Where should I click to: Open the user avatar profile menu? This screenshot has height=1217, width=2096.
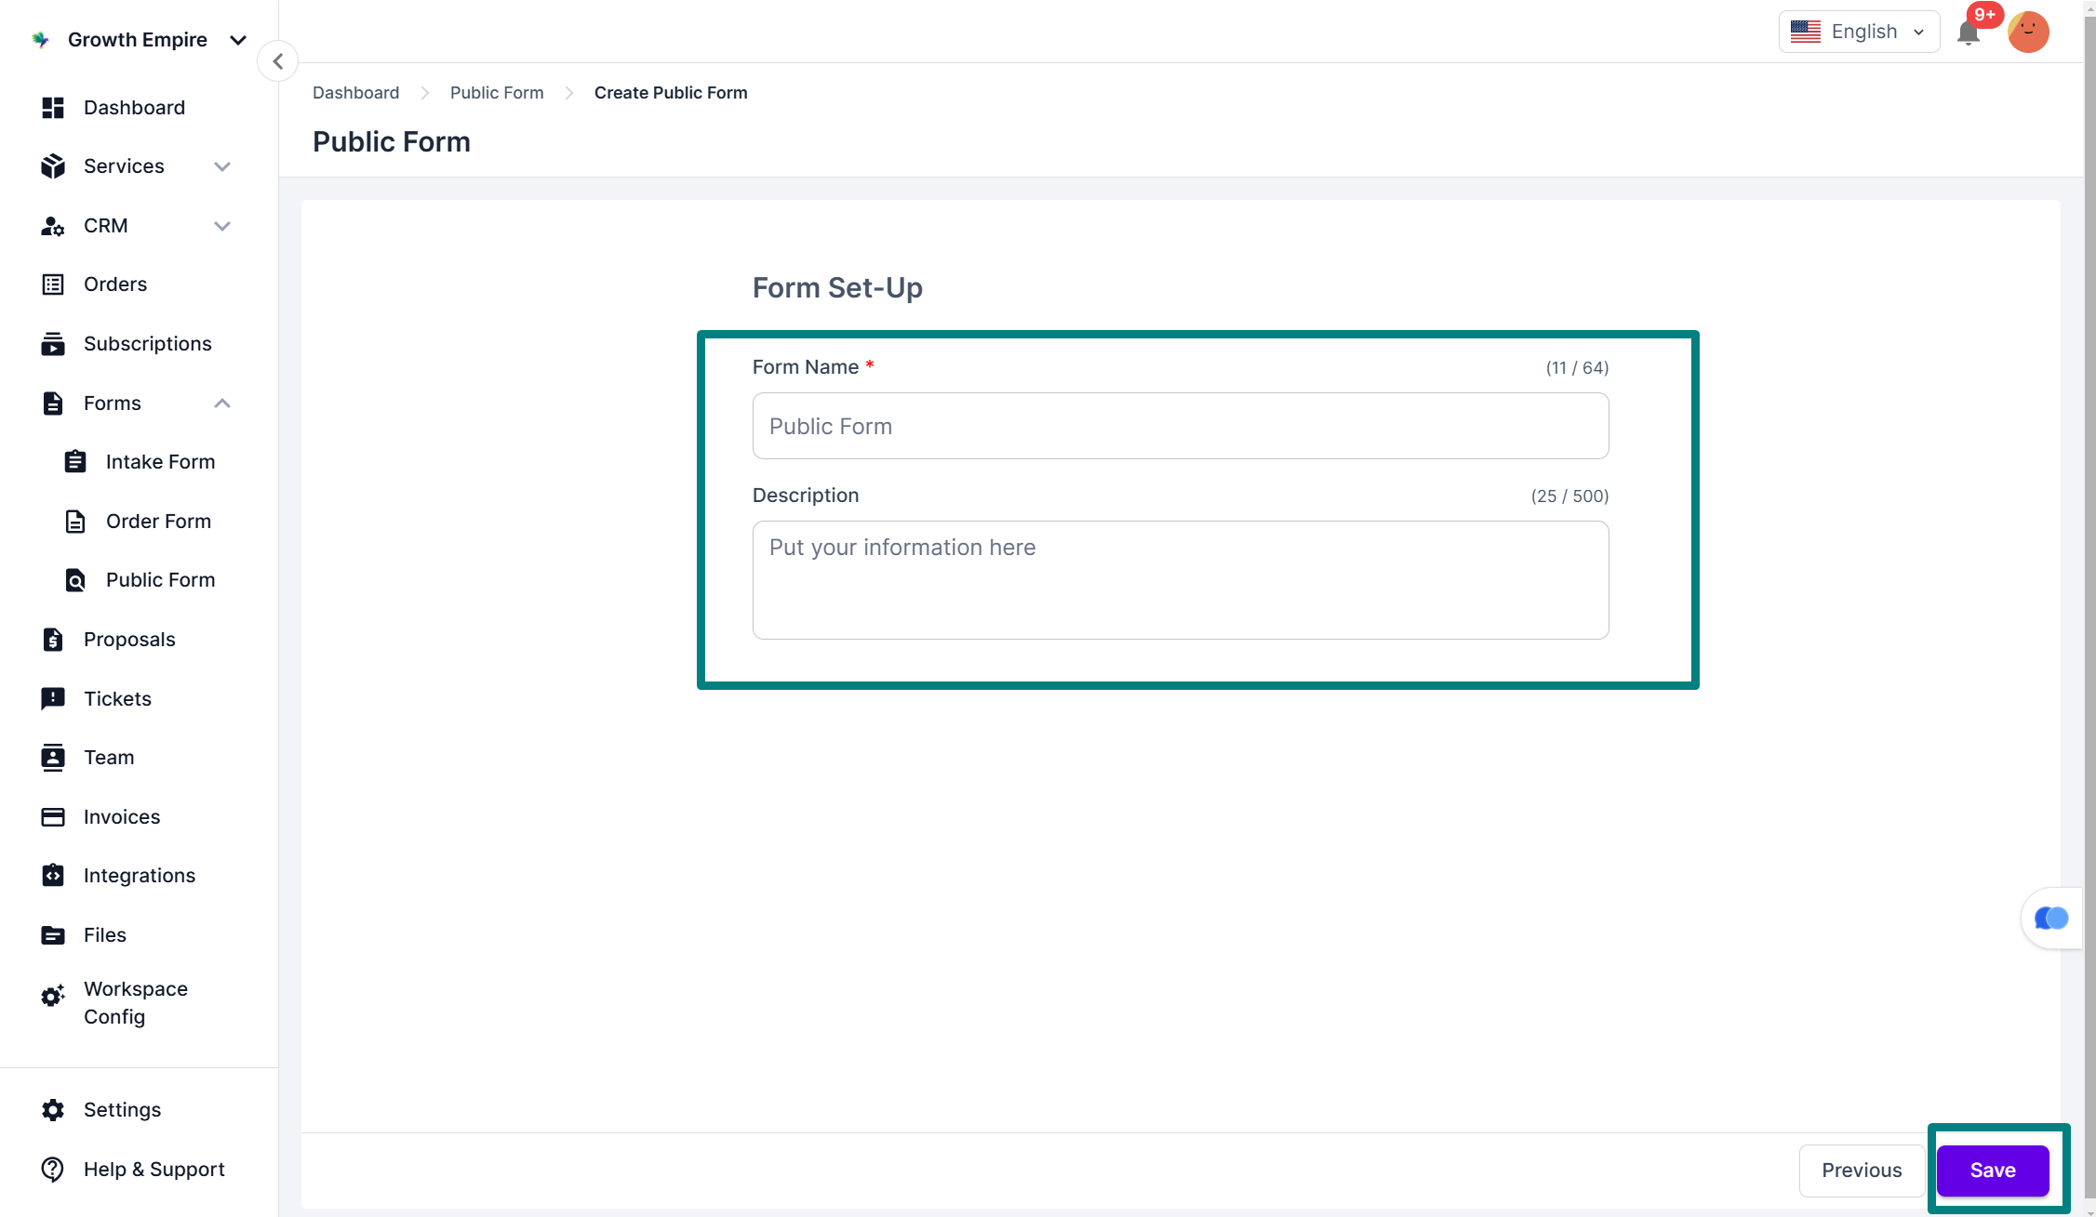2028,33
